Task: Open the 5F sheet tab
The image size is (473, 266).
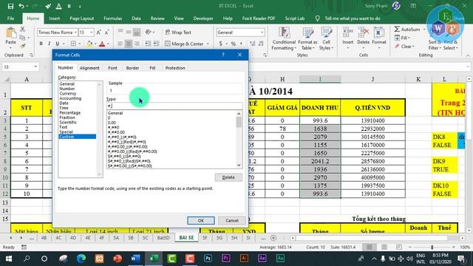Action: point(205,238)
